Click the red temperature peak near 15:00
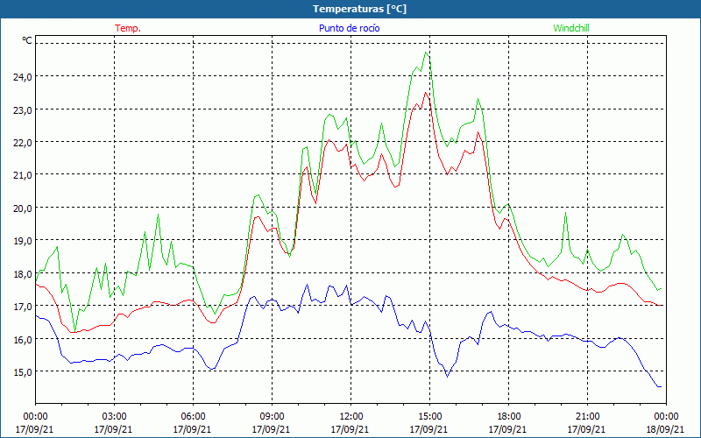This screenshot has width=701, height=438. [426, 93]
